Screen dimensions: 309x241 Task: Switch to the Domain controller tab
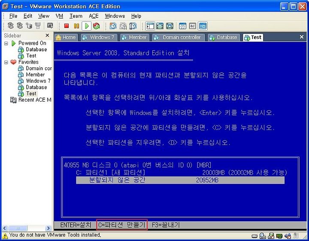tap(179, 37)
